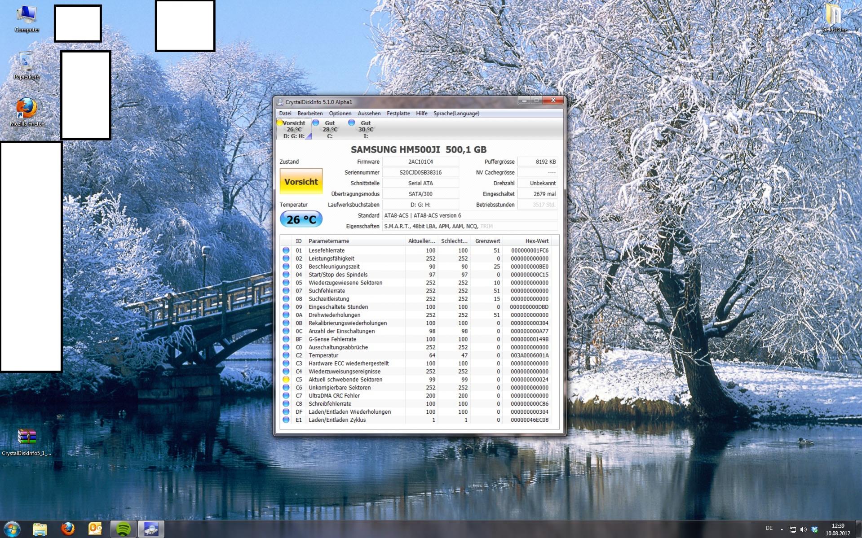
Task: Select the Start/Stop des Spindels row
Action: (420, 275)
